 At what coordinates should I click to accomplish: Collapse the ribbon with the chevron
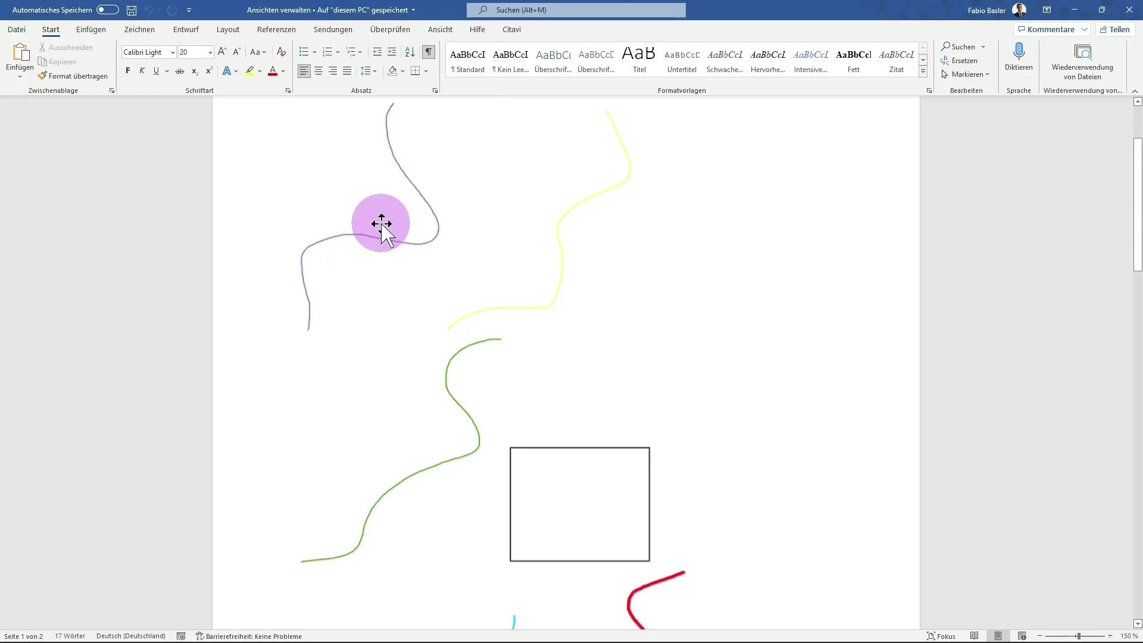(1135, 91)
